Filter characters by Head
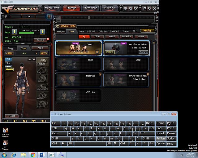This screenshot has height=158, width=198. click(x=112, y=36)
